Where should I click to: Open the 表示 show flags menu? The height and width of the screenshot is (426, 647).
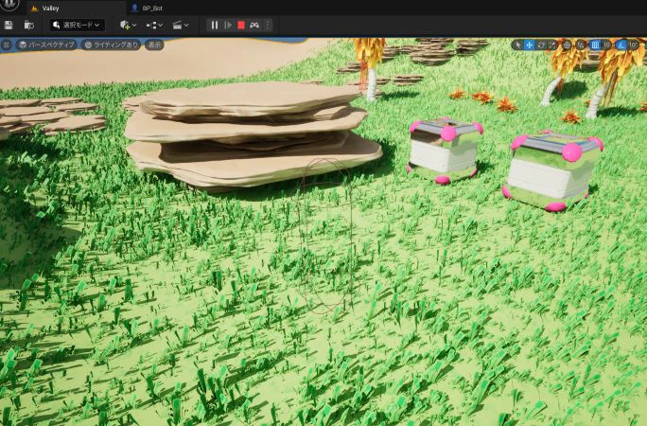[154, 44]
